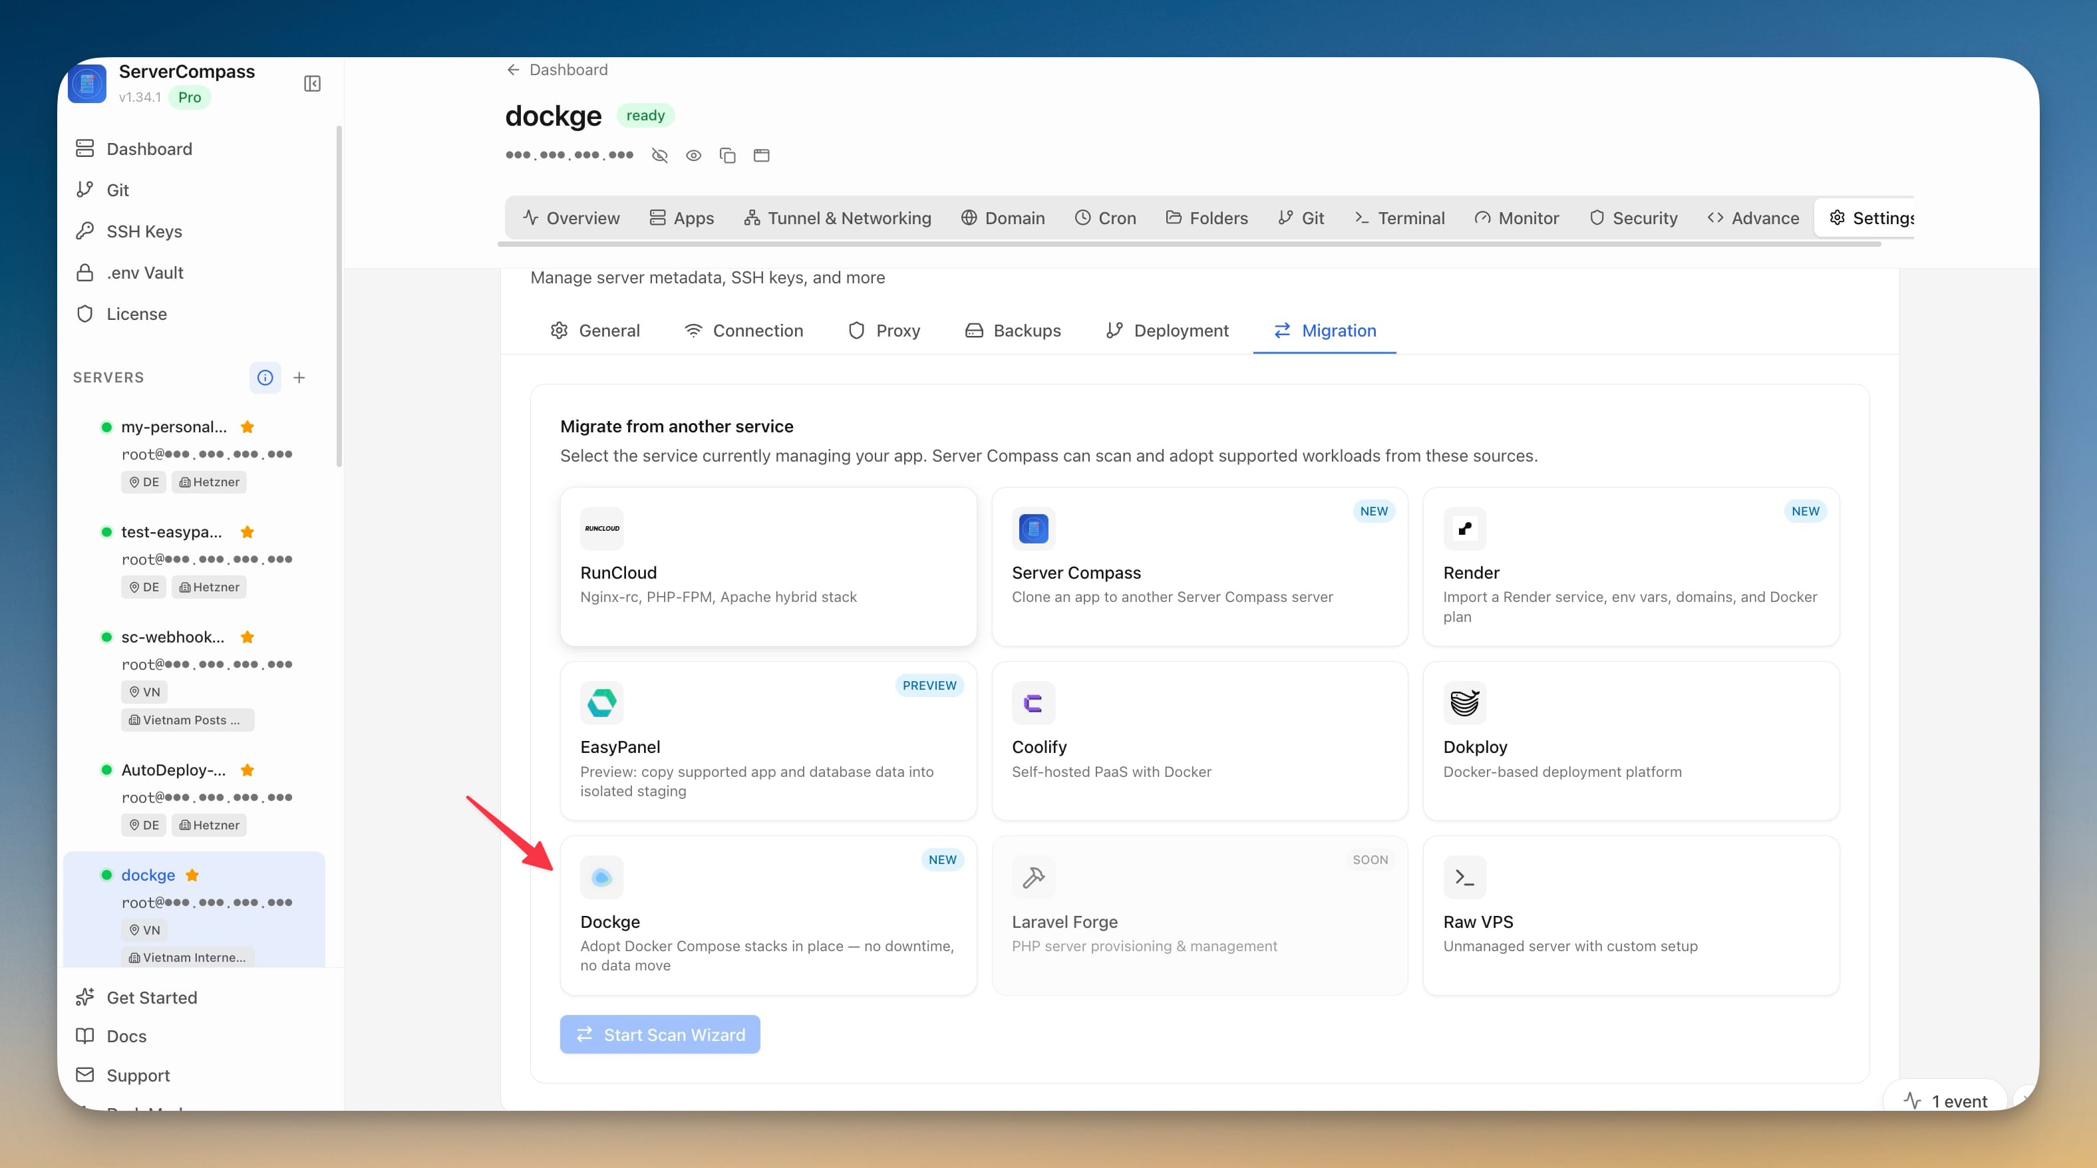Open the General settings sub-tab
Screen dimensions: 2097x1168
tap(596, 331)
